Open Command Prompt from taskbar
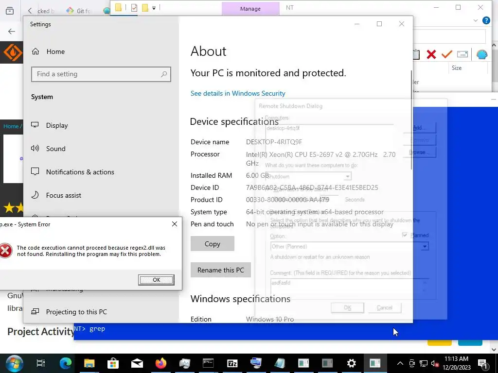The width and height of the screenshot is (498, 373). point(208,363)
